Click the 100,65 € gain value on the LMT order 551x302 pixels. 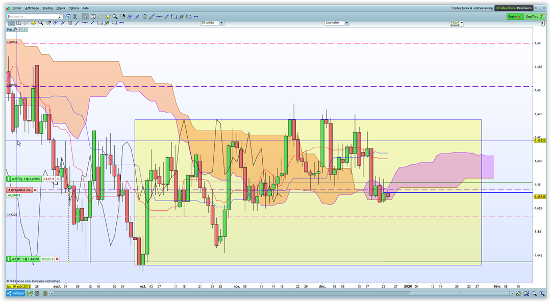(x=47, y=259)
